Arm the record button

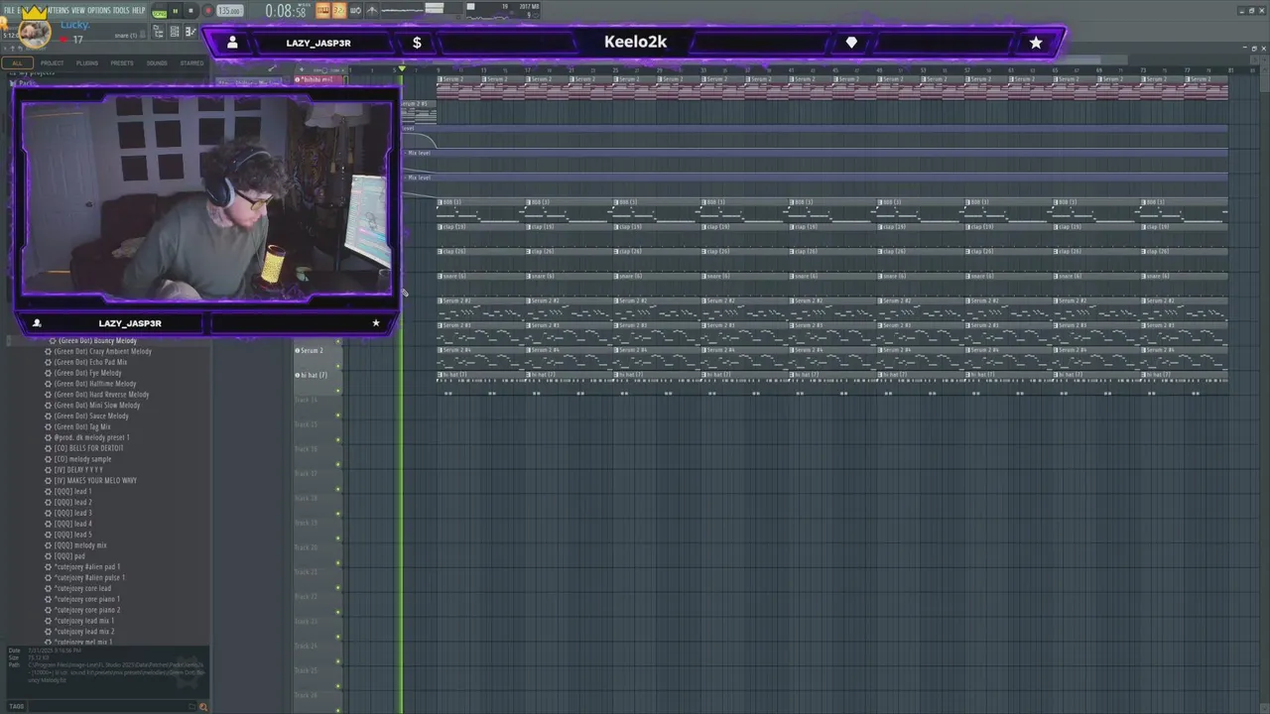pyautogui.click(x=208, y=11)
